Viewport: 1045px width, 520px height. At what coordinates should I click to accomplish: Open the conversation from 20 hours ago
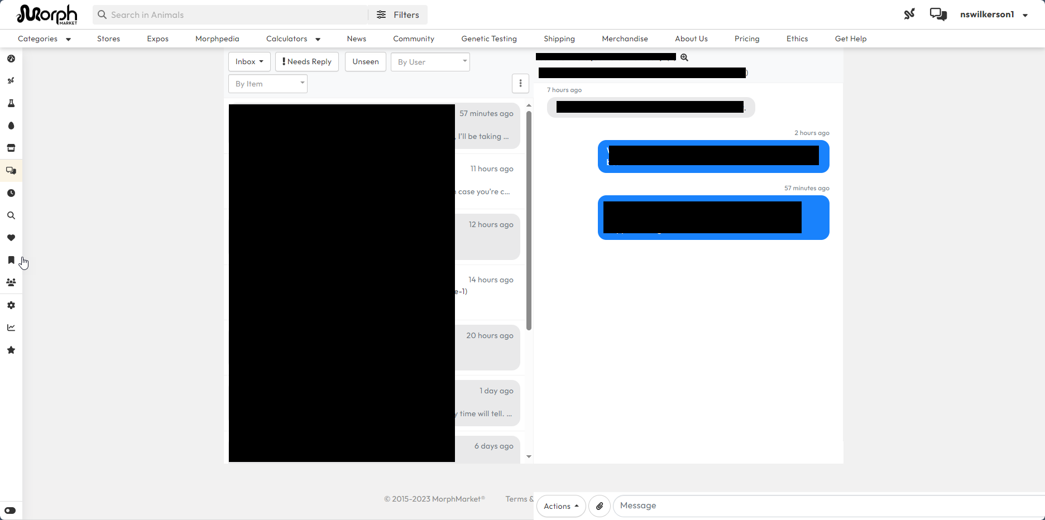pyautogui.click(x=374, y=348)
